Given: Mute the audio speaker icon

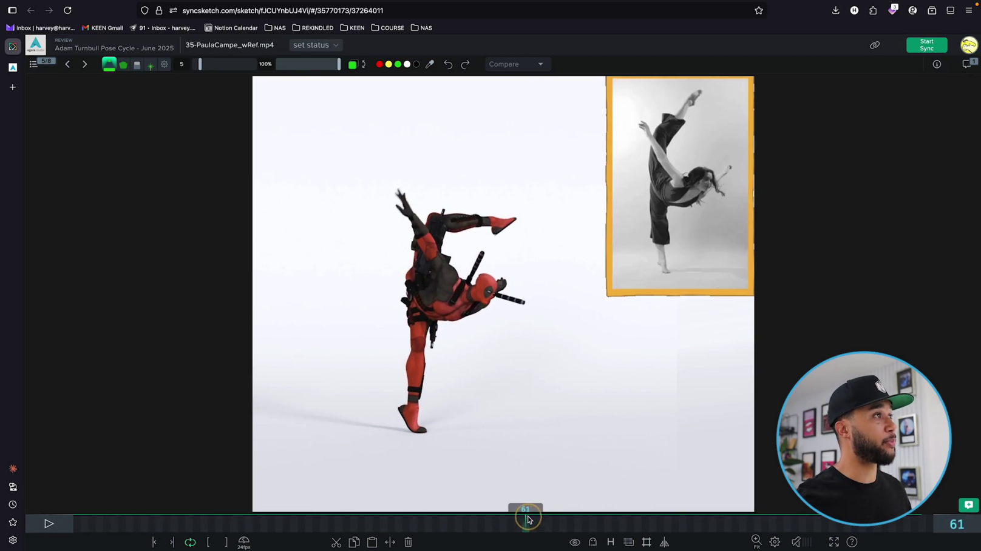Looking at the screenshot, I should (x=796, y=542).
